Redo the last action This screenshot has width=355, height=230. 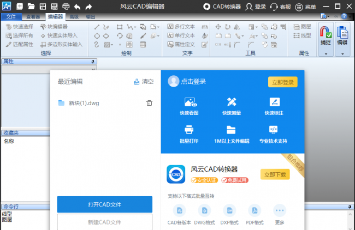[x=88, y=7]
